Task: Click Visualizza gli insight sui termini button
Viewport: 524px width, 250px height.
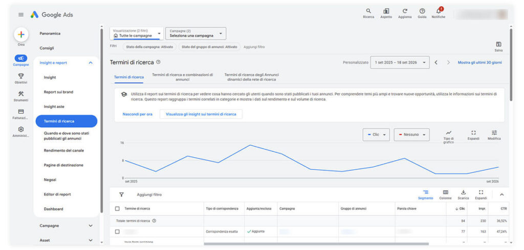Action: coord(201,114)
